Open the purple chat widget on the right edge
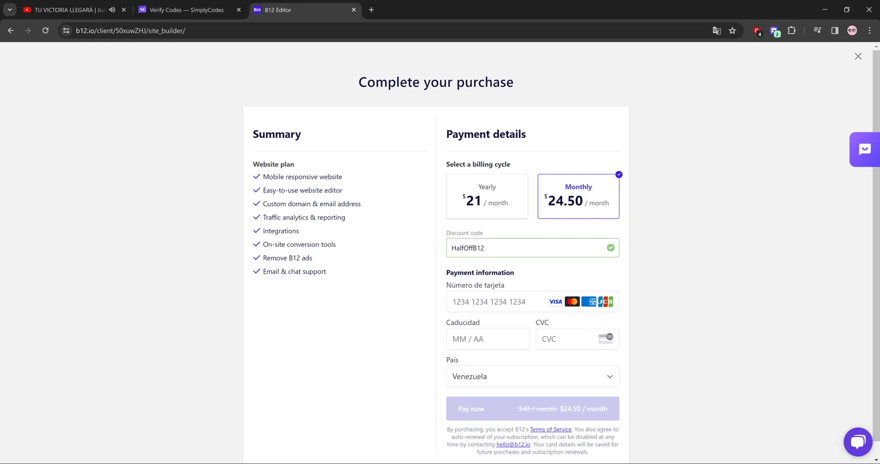 [x=865, y=150]
